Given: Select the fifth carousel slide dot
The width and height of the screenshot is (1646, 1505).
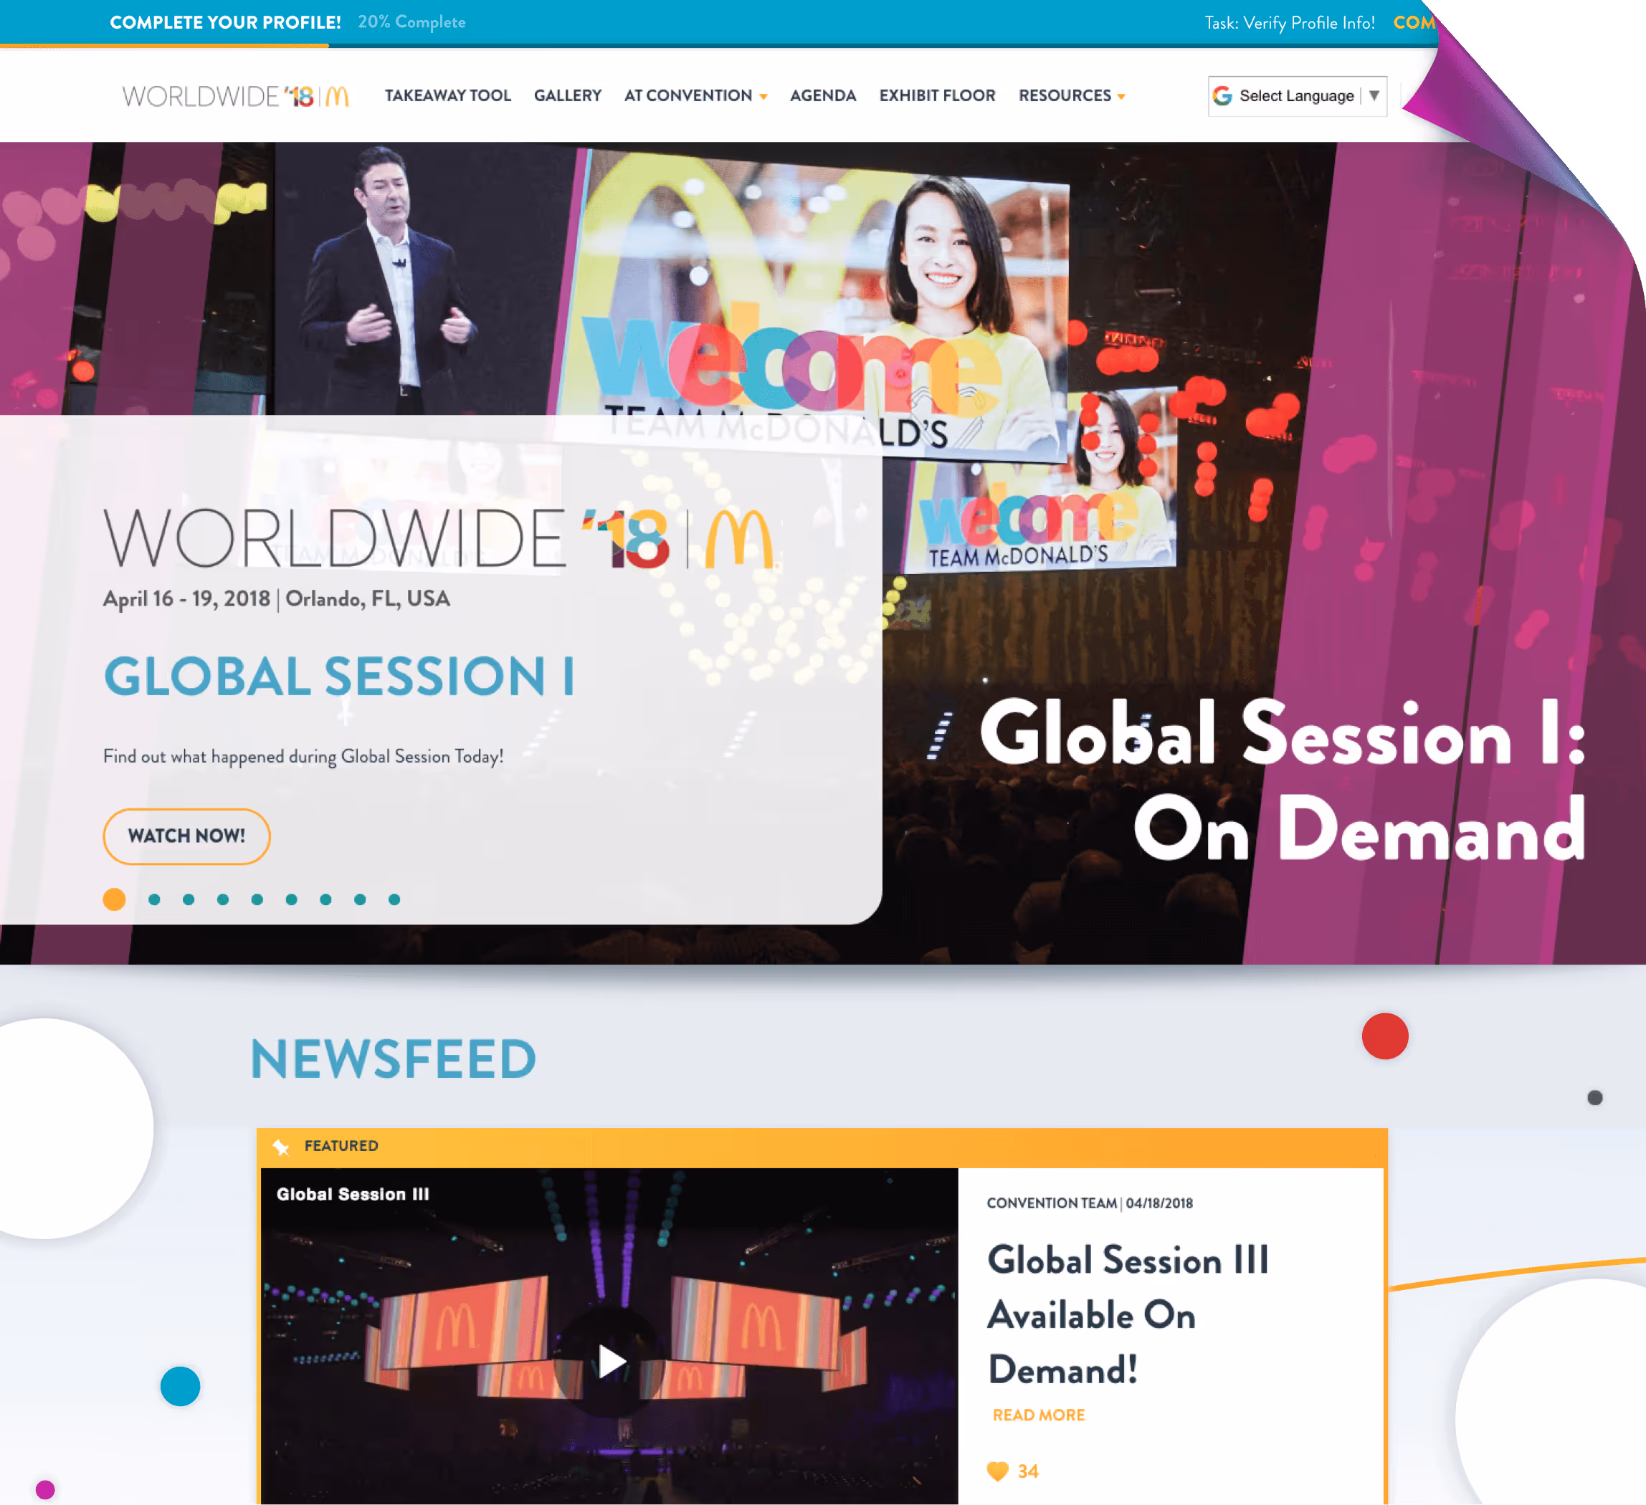Looking at the screenshot, I should [257, 899].
